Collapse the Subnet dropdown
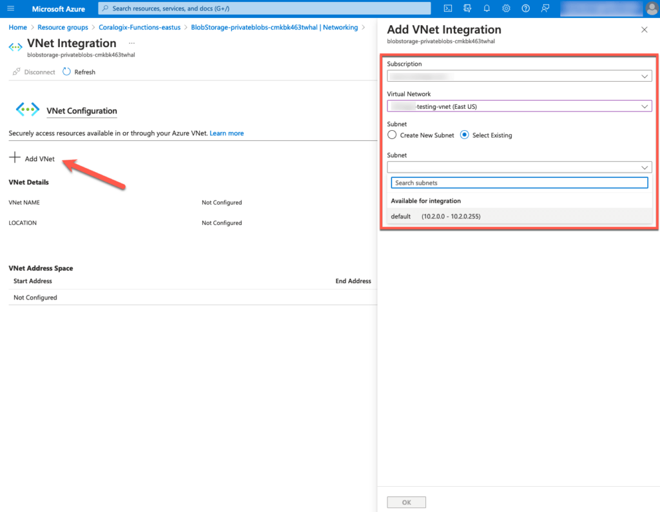660x512 pixels. [x=519, y=167]
